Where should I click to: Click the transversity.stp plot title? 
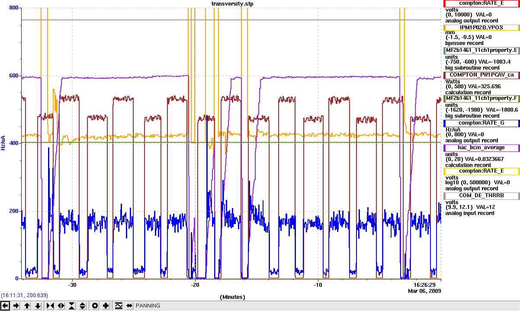(233, 3)
